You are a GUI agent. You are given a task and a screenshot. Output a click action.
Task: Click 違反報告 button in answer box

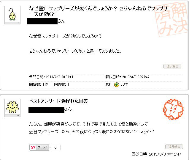click(174, 147)
